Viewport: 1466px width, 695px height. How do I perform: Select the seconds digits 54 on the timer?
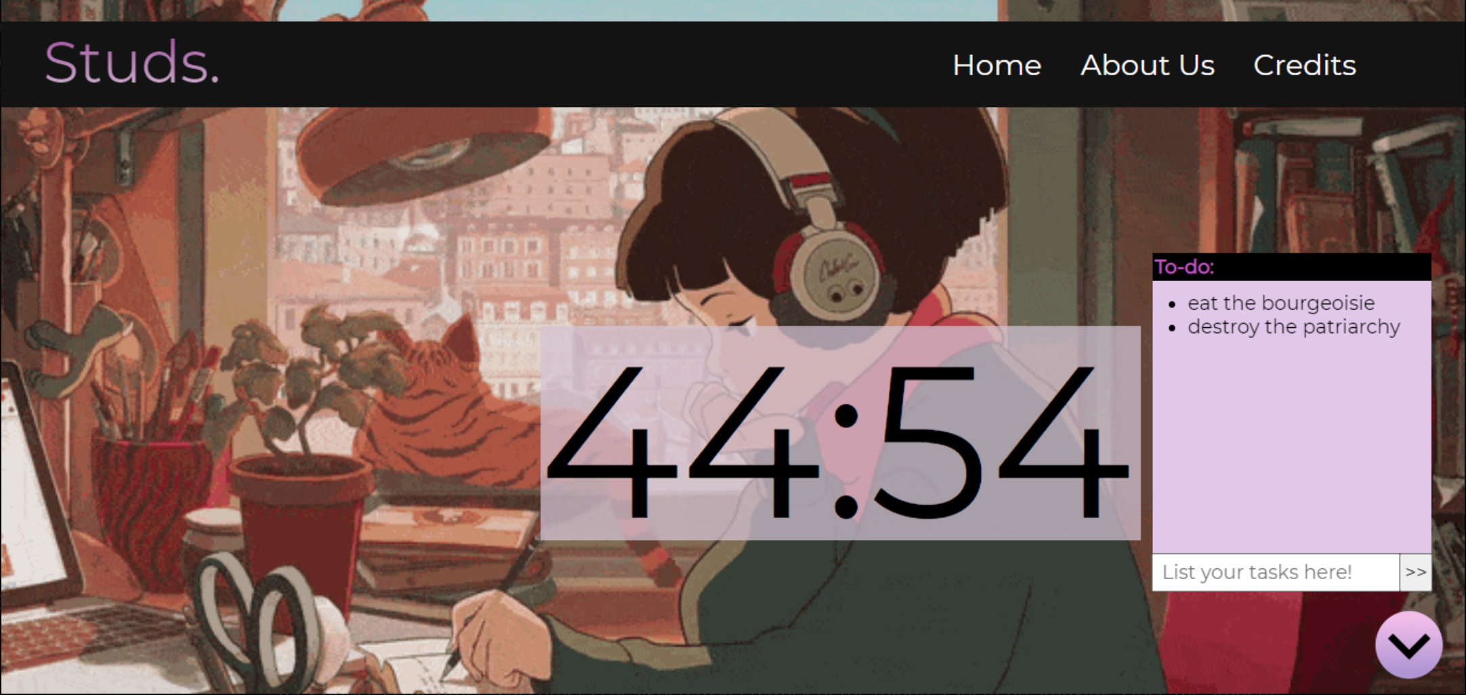[1001, 440]
